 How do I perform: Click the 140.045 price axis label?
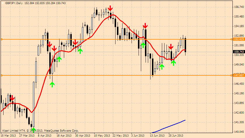pyautogui.click(x=239, y=132)
